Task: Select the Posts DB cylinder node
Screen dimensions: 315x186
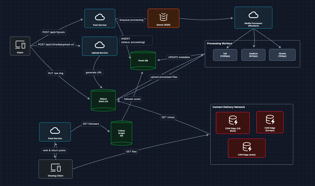Action: (143, 61)
